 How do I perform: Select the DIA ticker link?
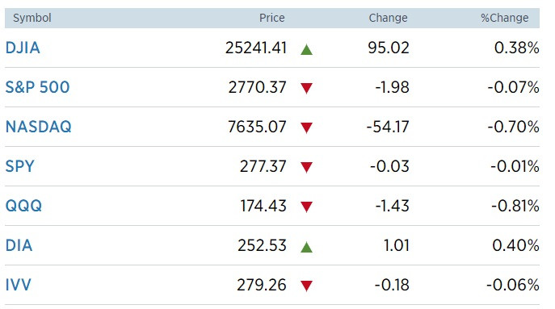(19, 246)
